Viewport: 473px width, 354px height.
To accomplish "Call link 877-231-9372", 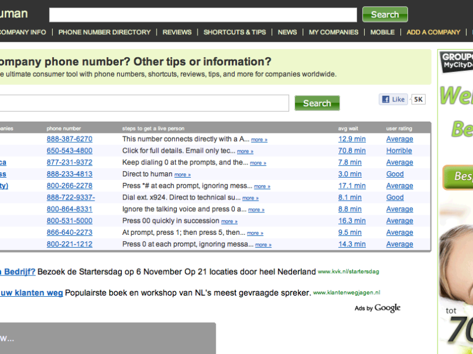I will click(x=69, y=163).
